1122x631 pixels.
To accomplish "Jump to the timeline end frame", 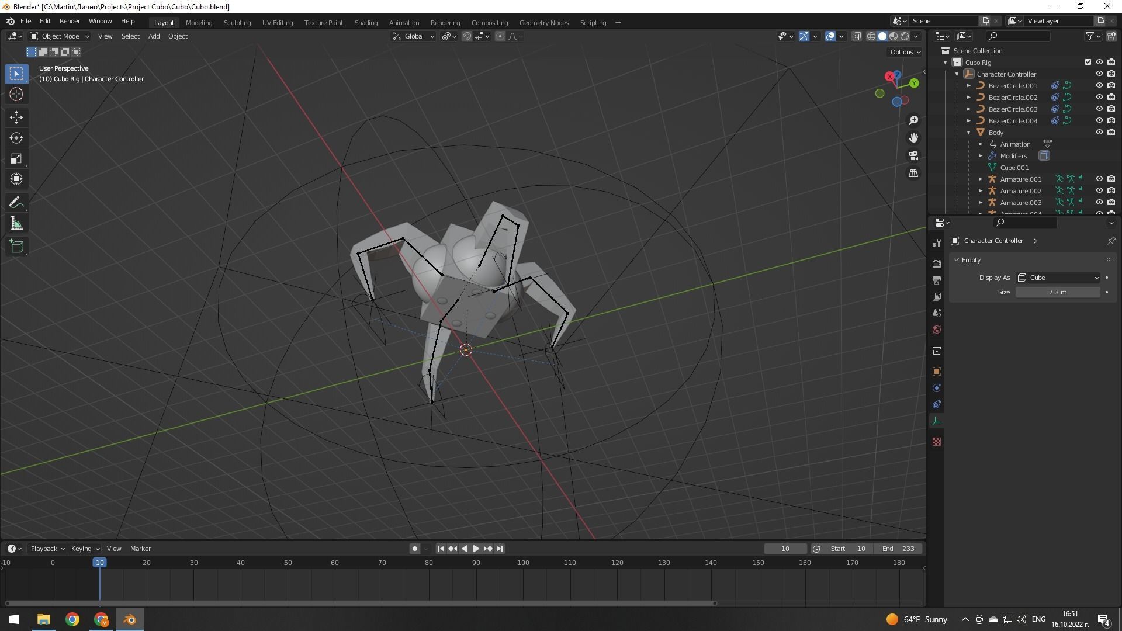I will pyautogui.click(x=500, y=549).
